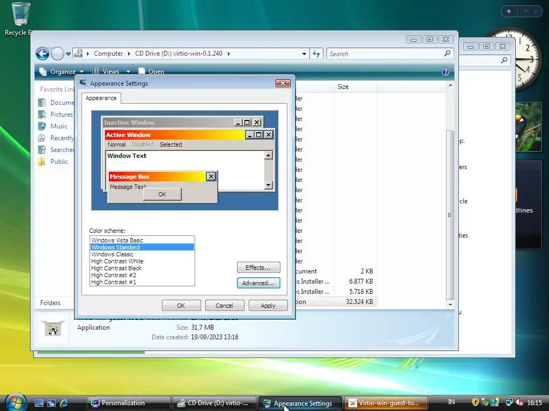Refresh the Explorer folder view
The height and width of the screenshot is (411, 549).
click(316, 54)
